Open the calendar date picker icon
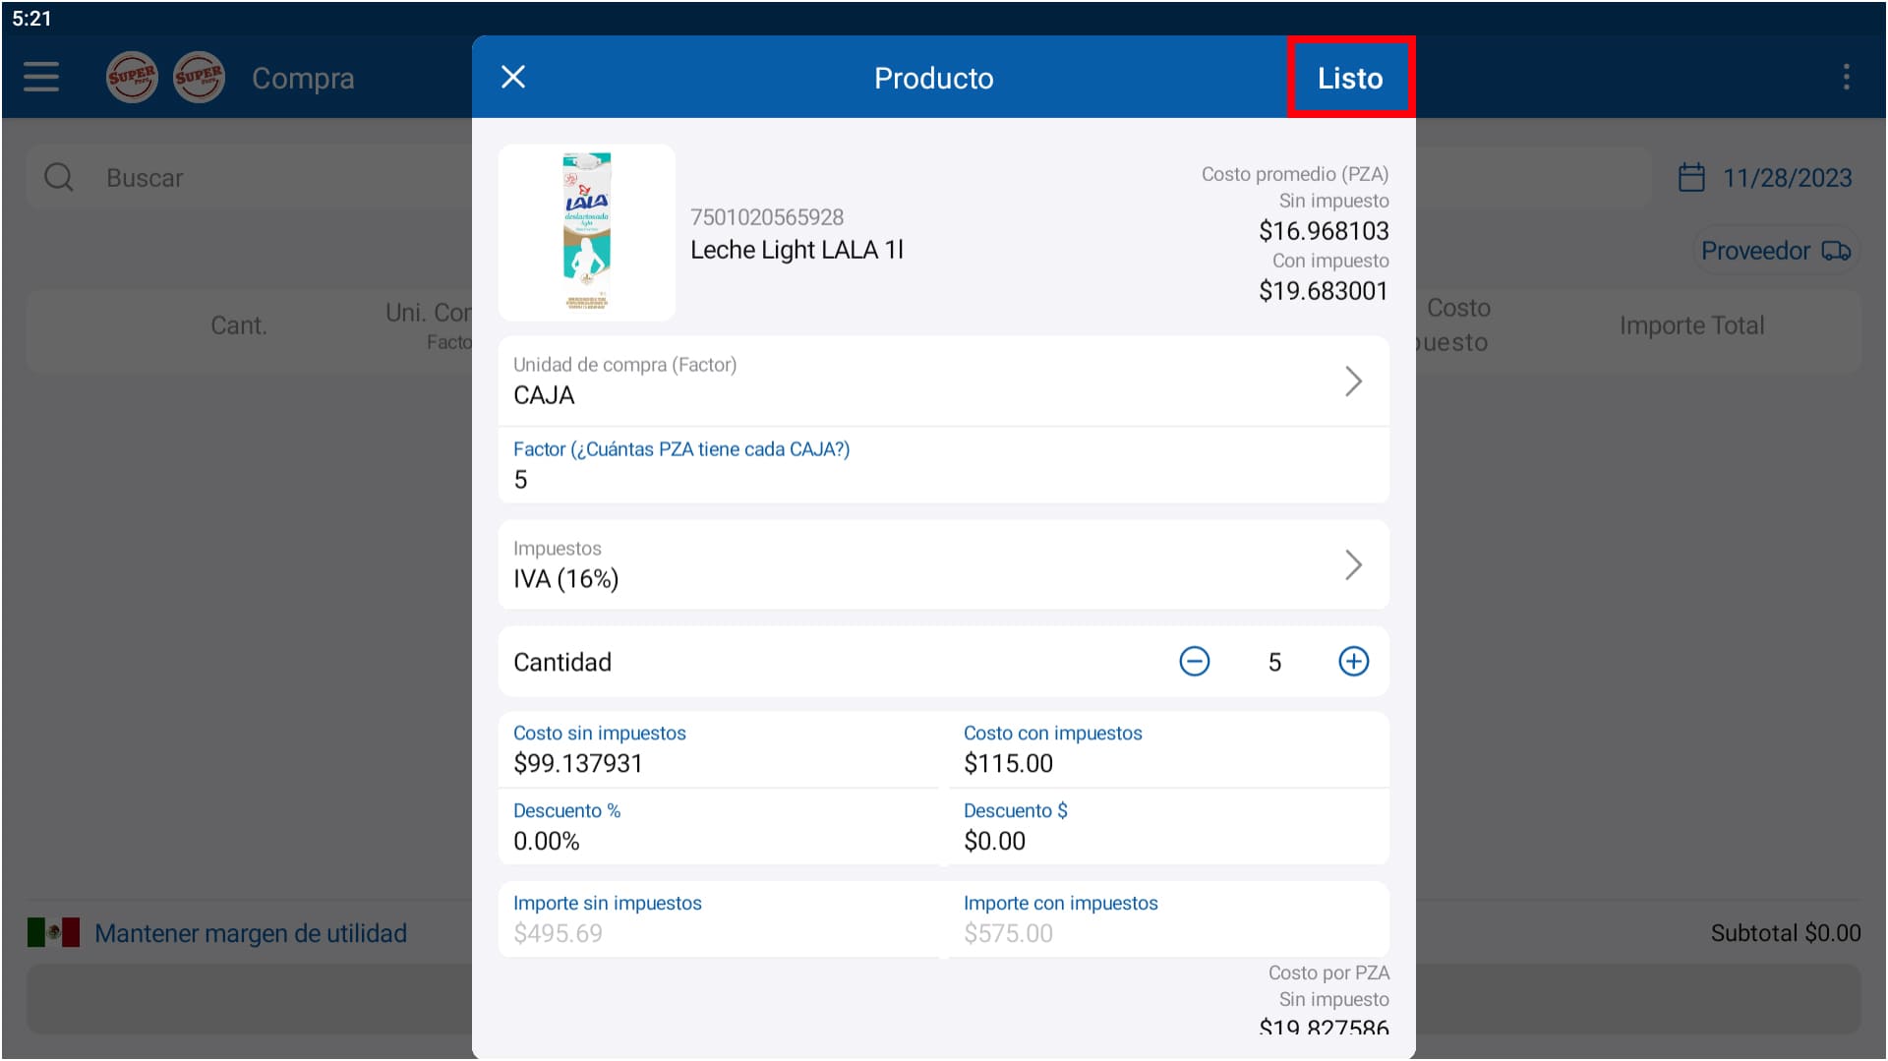This screenshot has width=1888, height=1061. [x=1690, y=178]
